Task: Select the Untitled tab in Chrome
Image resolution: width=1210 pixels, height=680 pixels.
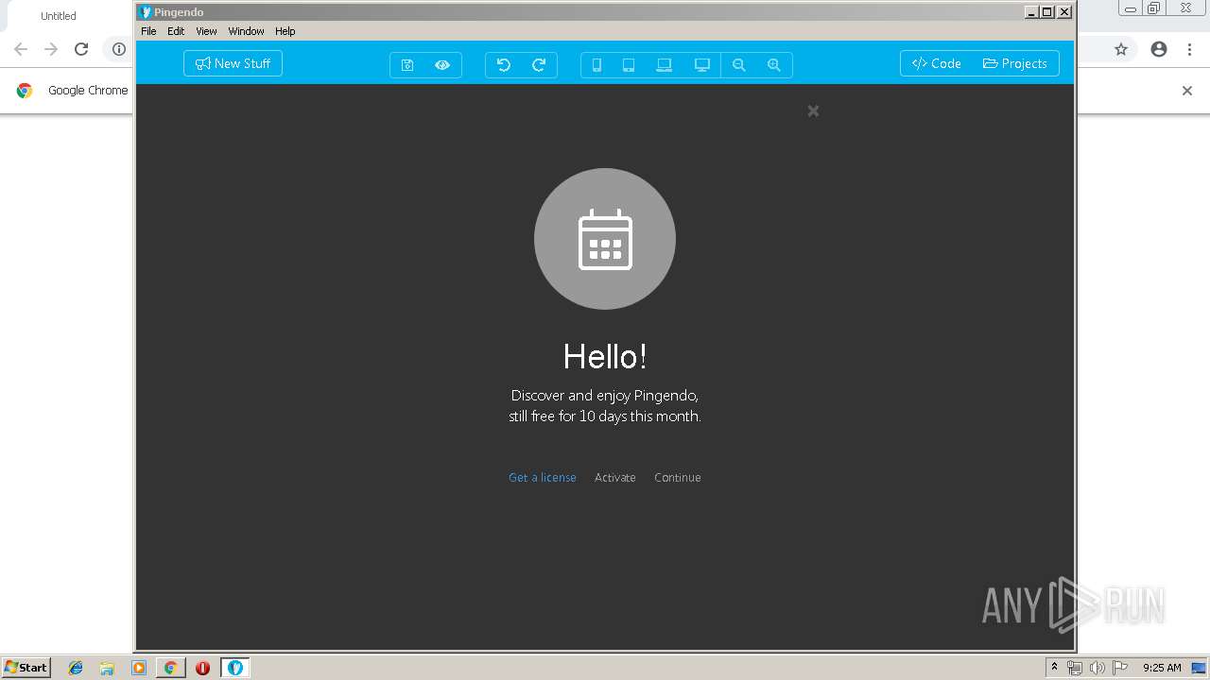Action: click(59, 16)
